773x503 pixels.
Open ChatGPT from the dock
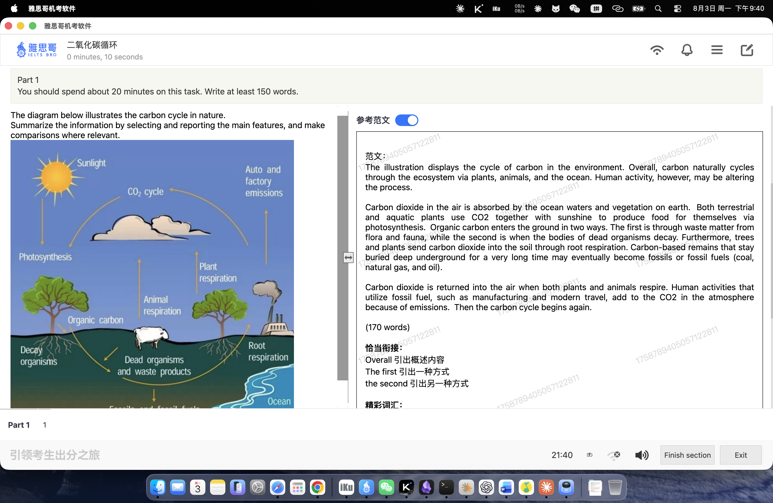click(486, 487)
